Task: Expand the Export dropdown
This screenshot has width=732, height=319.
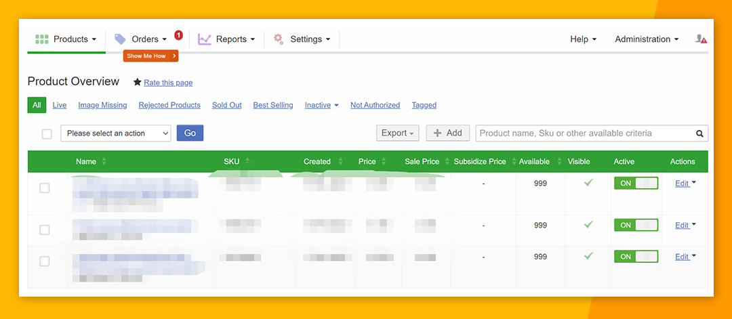Action: coord(397,133)
